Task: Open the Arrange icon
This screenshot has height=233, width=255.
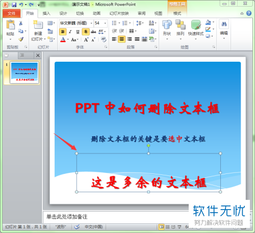Action: (x=181, y=25)
